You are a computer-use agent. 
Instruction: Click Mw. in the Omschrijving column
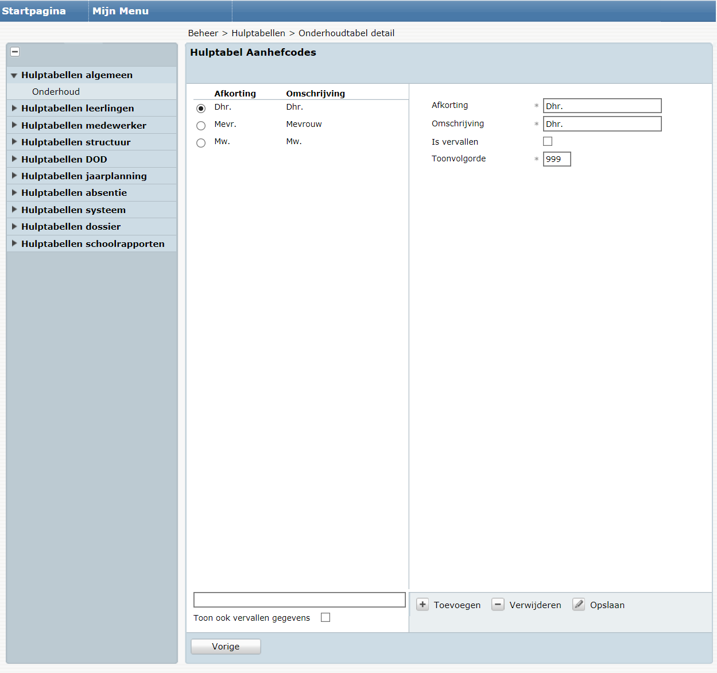coord(294,141)
